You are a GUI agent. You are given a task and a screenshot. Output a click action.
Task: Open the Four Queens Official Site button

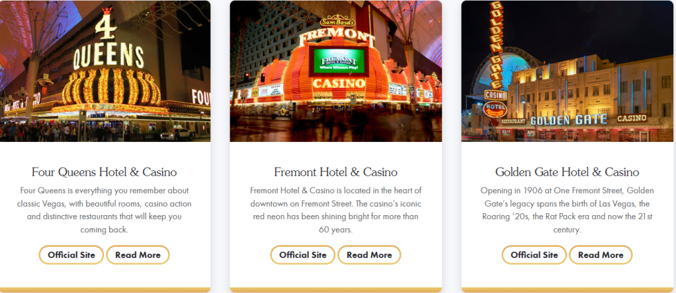pyautogui.click(x=71, y=255)
